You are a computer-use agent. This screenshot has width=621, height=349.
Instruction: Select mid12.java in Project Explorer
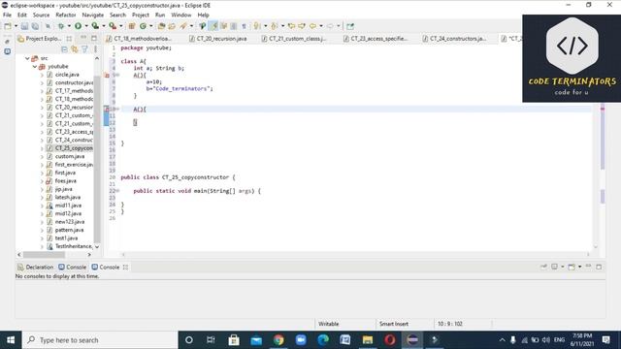(x=68, y=214)
